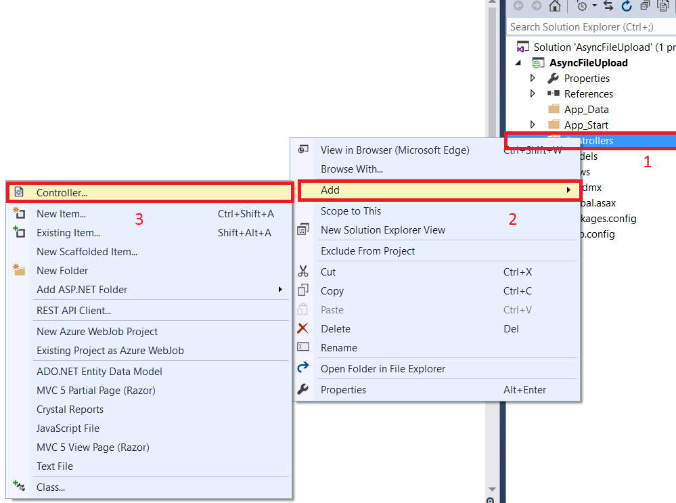Select the References icon in tree
Viewport: 676px width, 503px height.
click(x=553, y=93)
